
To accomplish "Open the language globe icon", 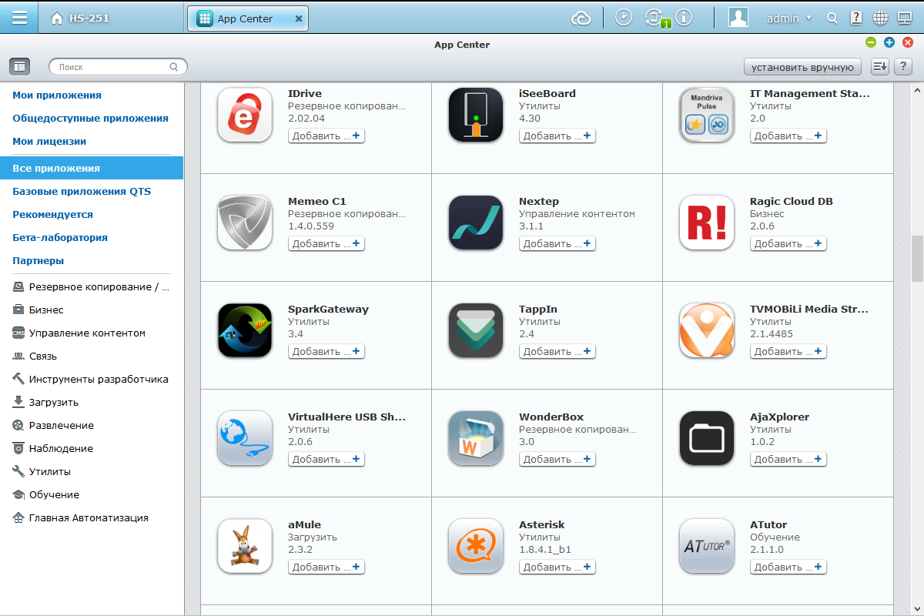I will click(x=881, y=18).
